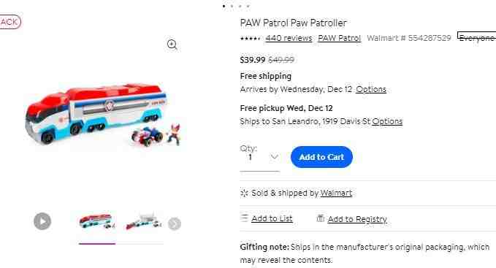The image size is (496, 268).
Task: Select the first carousel dot indicator
Action: click(224, 6)
